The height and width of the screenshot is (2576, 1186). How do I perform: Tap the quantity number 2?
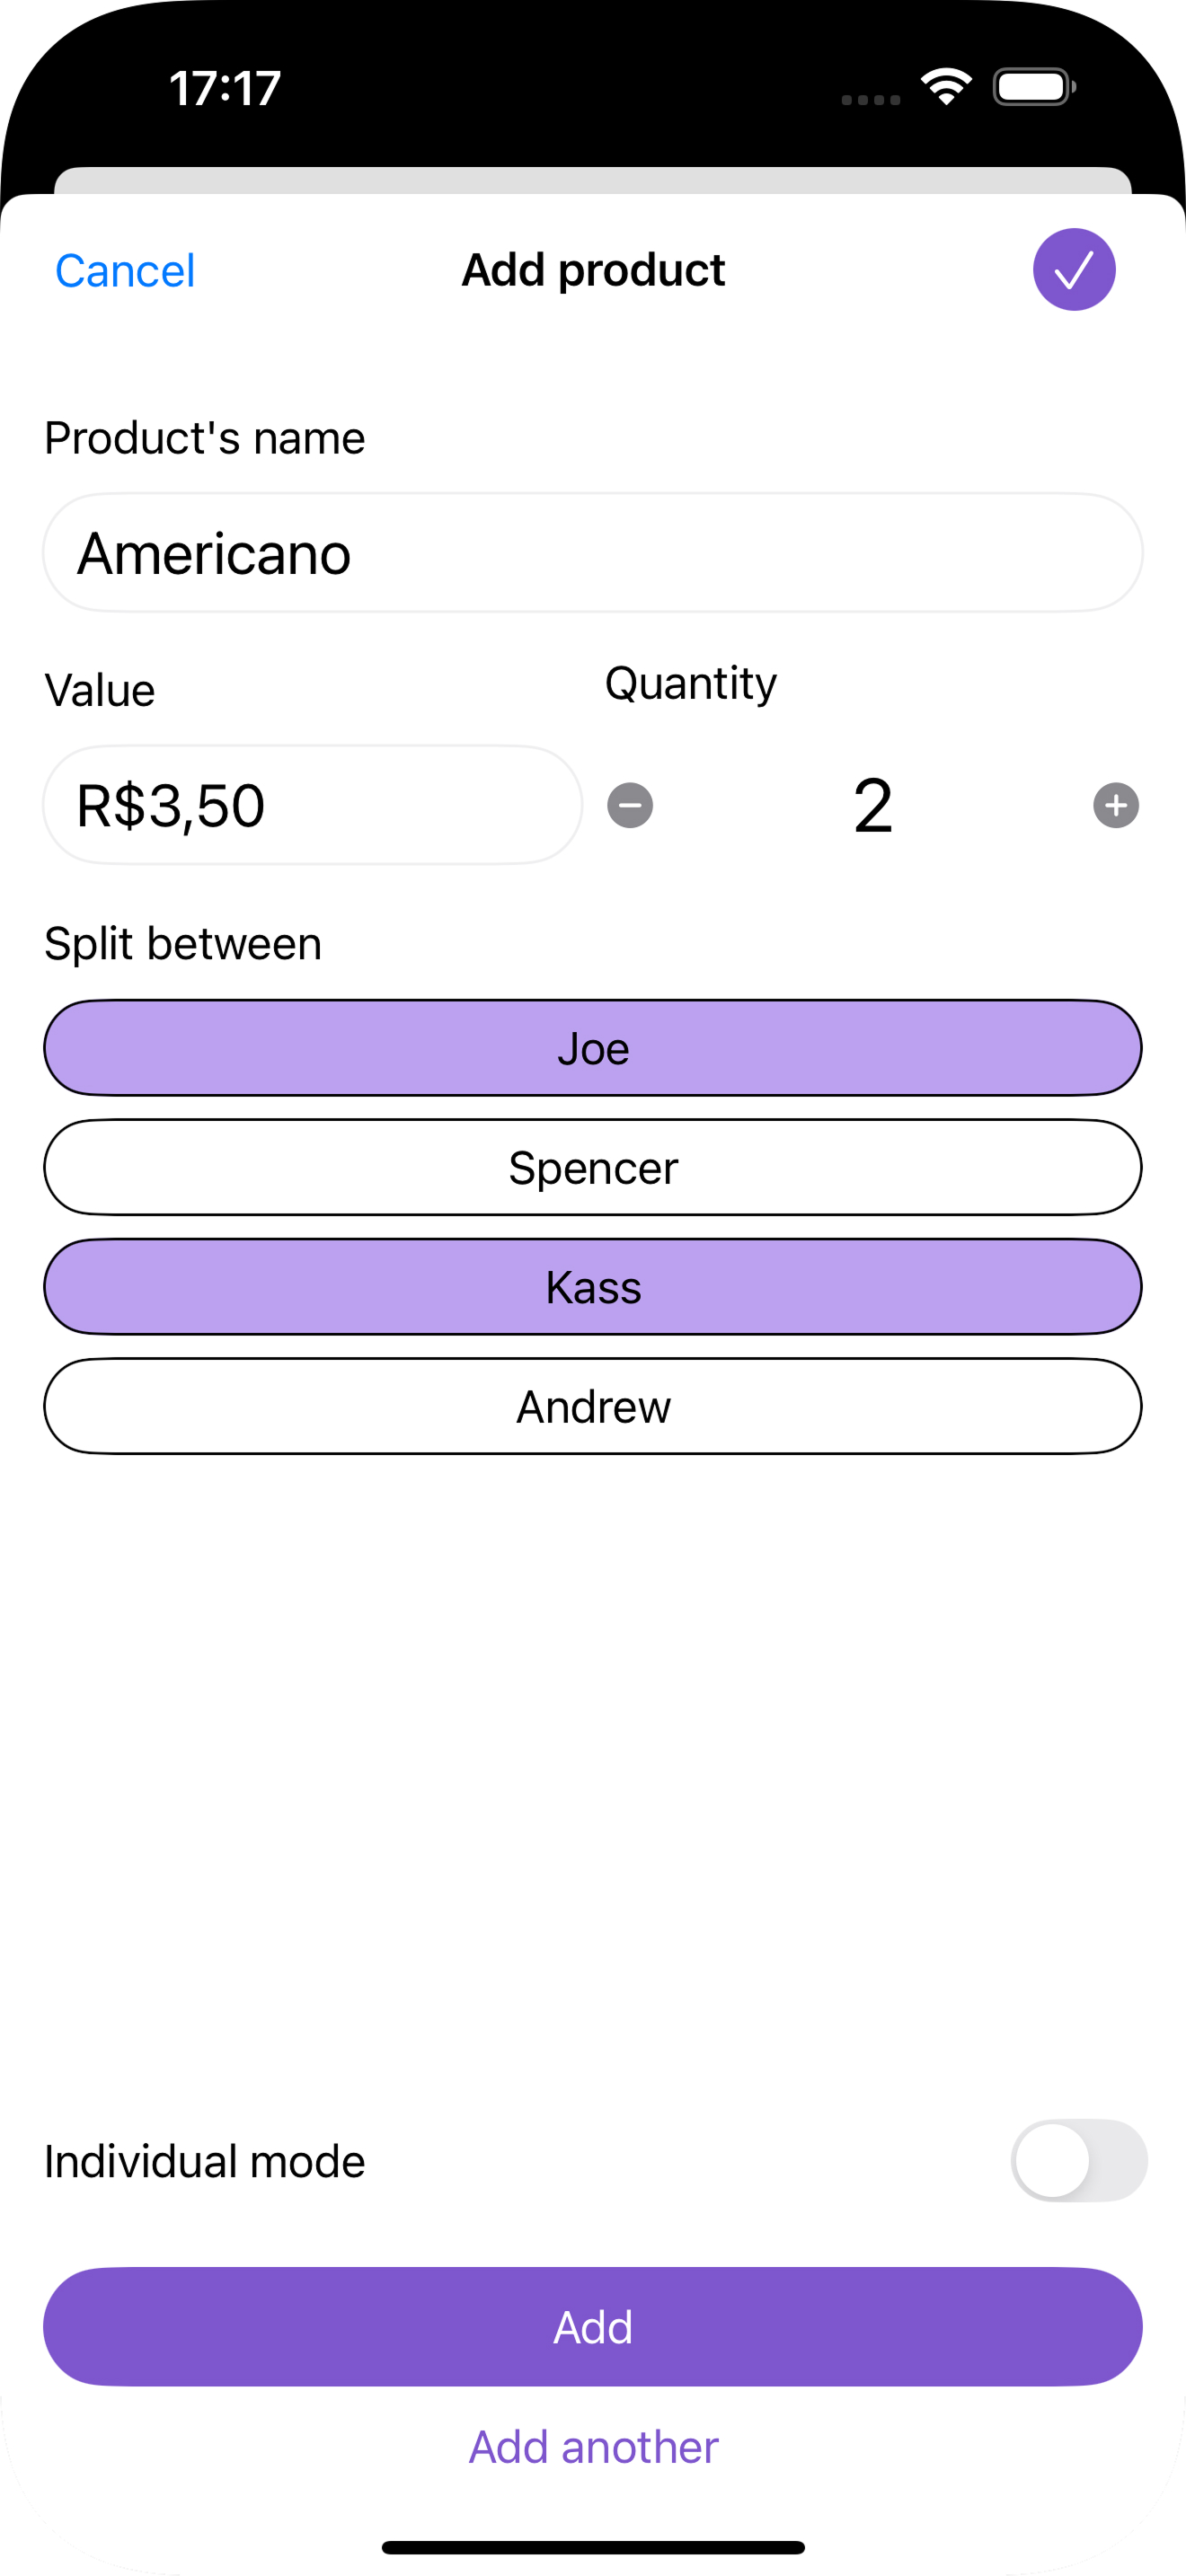(x=872, y=806)
